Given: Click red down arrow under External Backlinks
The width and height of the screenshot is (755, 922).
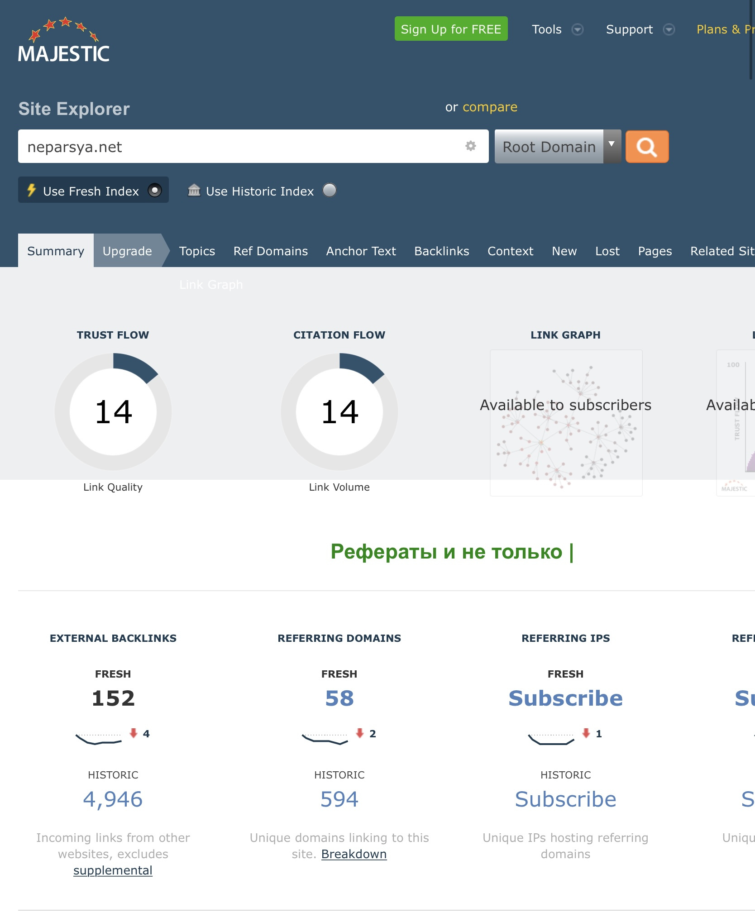Looking at the screenshot, I should [134, 733].
